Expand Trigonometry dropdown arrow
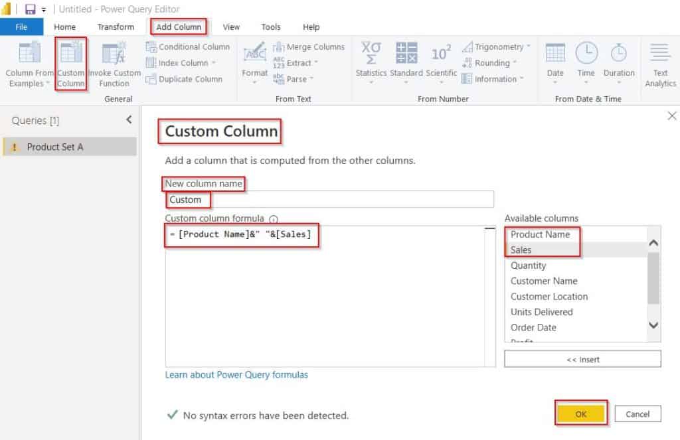This screenshot has height=440, width=680. point(528,46)
